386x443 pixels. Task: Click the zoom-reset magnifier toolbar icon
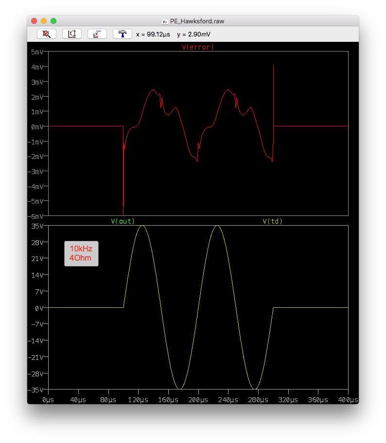click(47, 34)
